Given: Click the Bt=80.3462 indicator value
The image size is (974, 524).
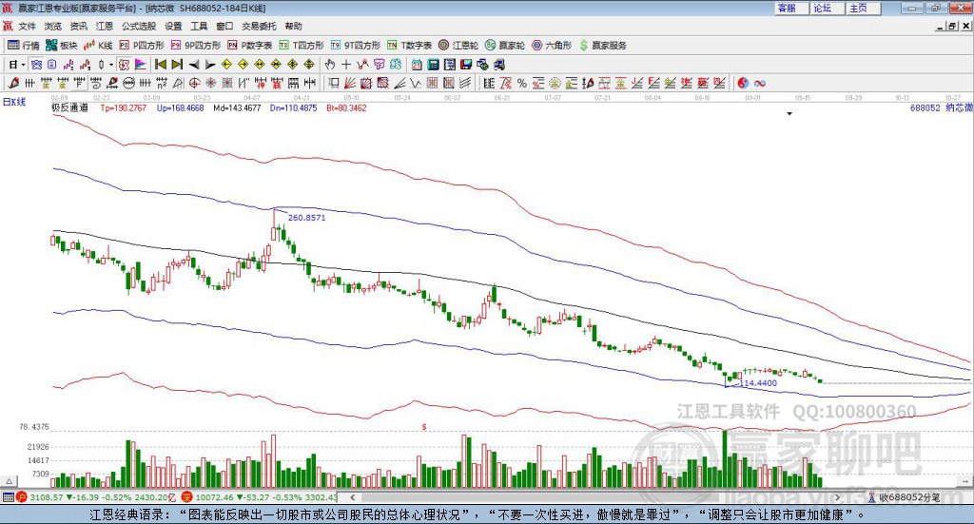Looking at the screenshot, I should (346, 107).
